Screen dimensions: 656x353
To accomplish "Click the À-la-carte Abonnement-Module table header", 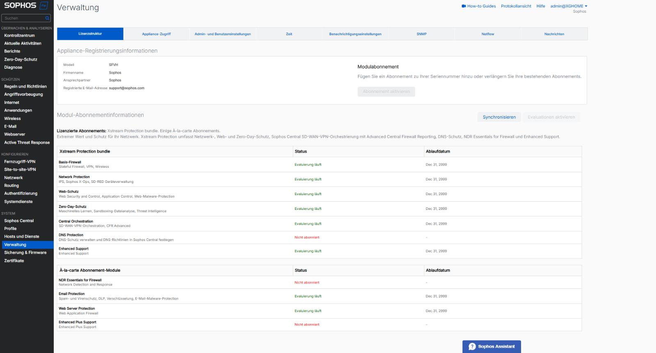I will (x=90, y=270).
